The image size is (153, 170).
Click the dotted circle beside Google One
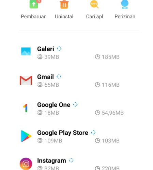click(x=75, y=104)
